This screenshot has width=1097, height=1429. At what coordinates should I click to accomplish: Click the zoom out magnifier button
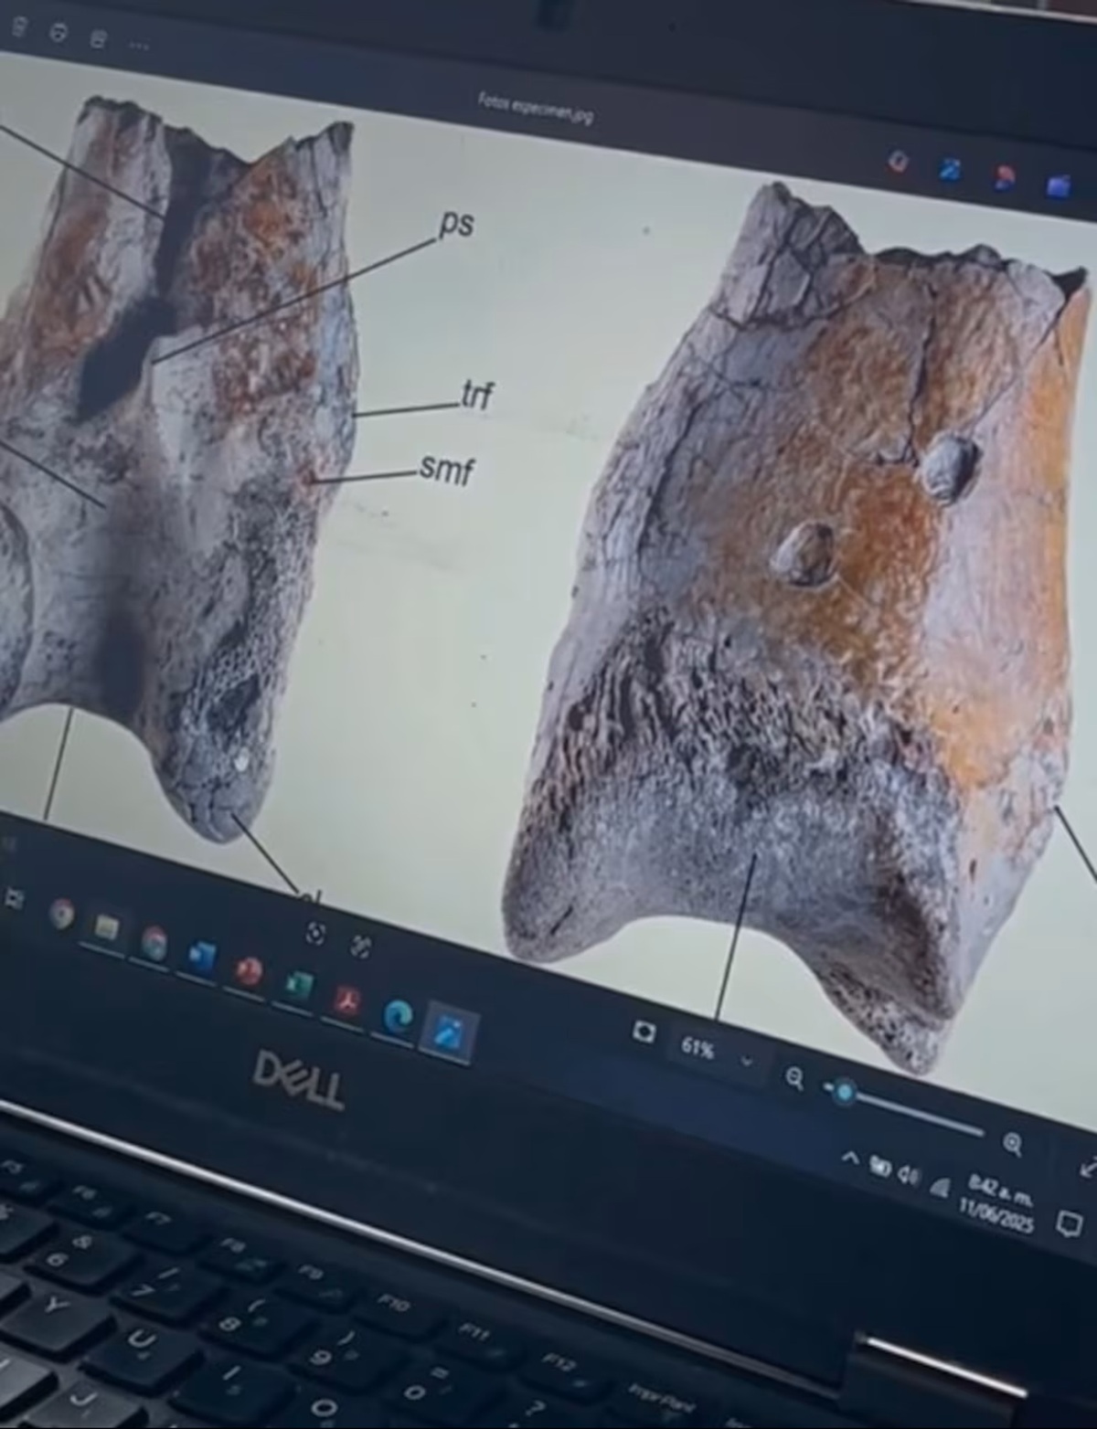[x=794, y=1078]
